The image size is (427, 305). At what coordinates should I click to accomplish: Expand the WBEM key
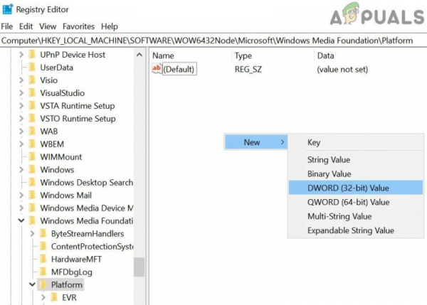21,144
